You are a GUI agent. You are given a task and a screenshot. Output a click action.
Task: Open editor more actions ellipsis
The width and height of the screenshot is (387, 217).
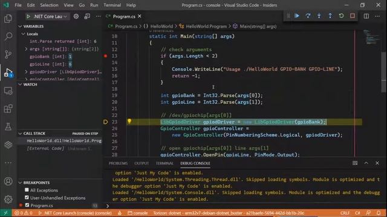pos(377,16)
